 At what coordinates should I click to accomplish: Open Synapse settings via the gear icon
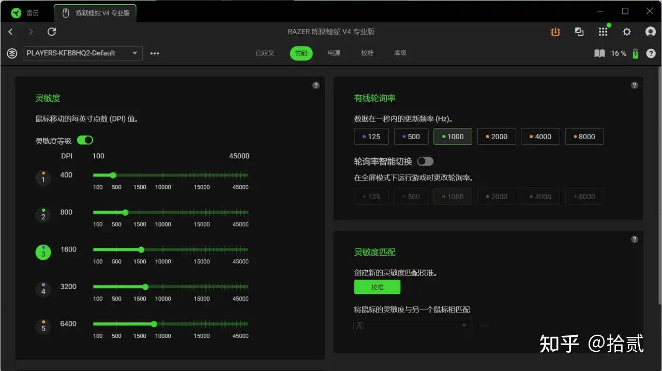point(626,32)
